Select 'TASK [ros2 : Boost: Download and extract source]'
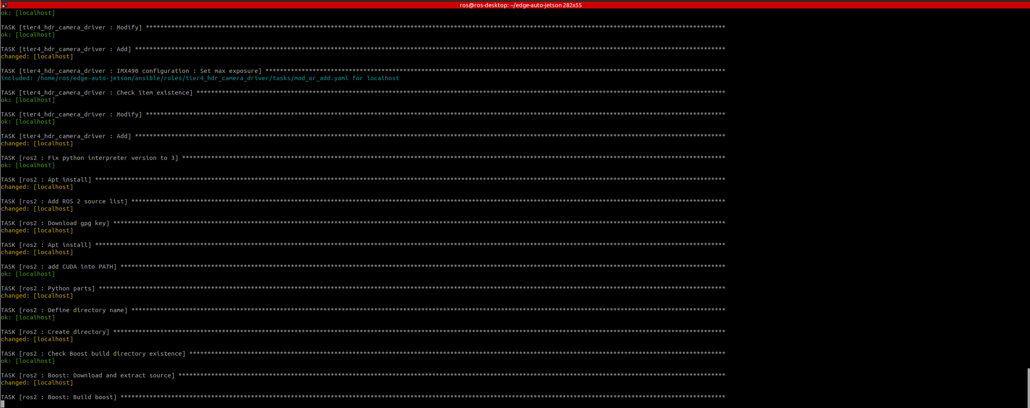This screenshot has width=1030, height=408. coord(88,375)
